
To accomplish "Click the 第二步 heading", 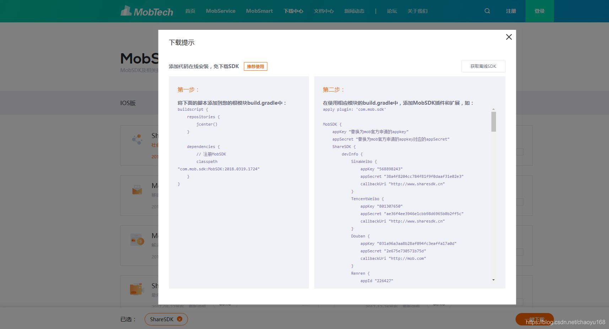I will click(334, 90).
